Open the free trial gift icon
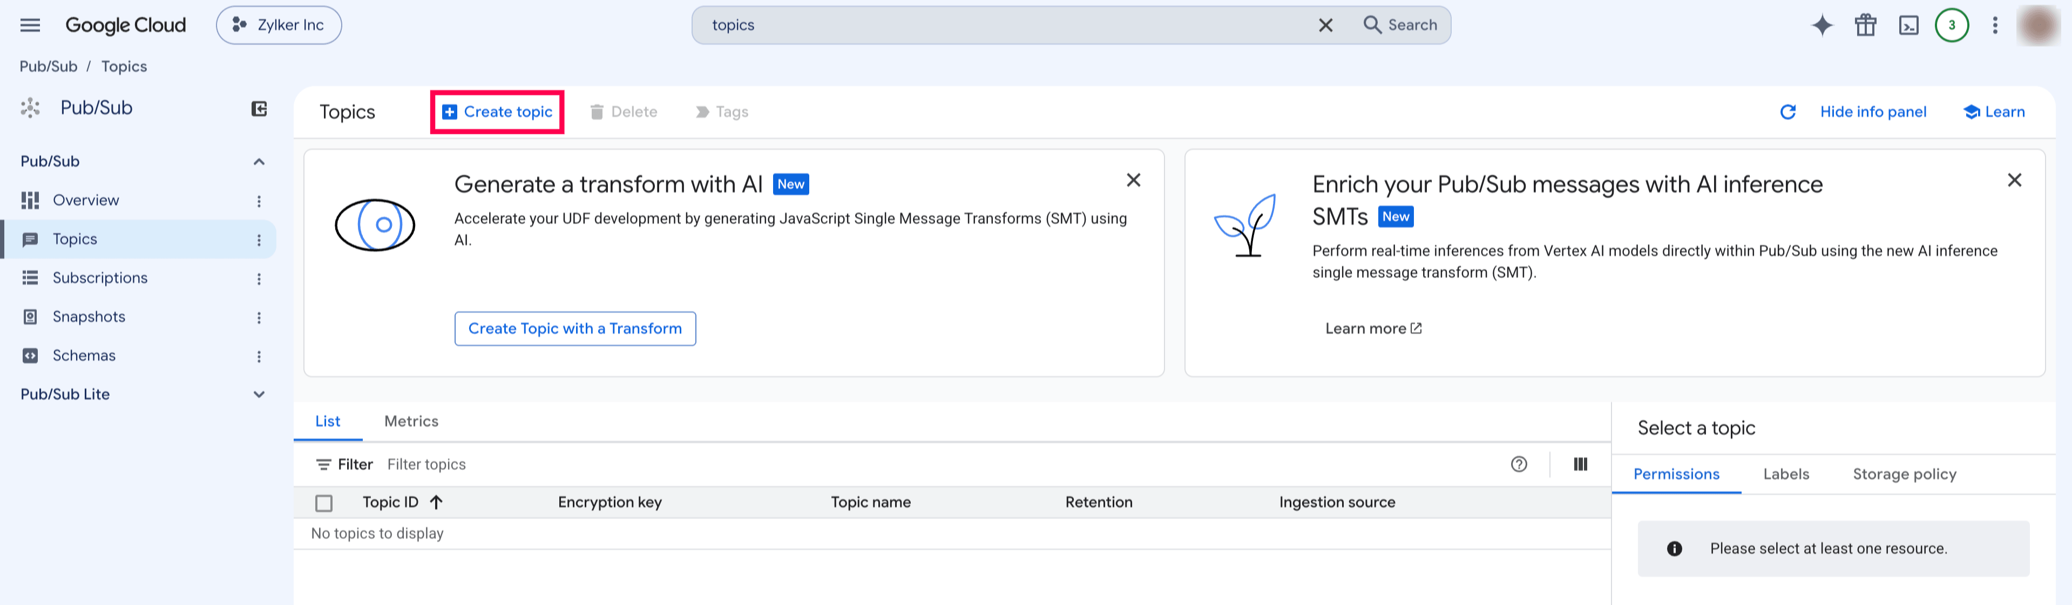Screen dimensions: 2072x605 coord(1865,25)
